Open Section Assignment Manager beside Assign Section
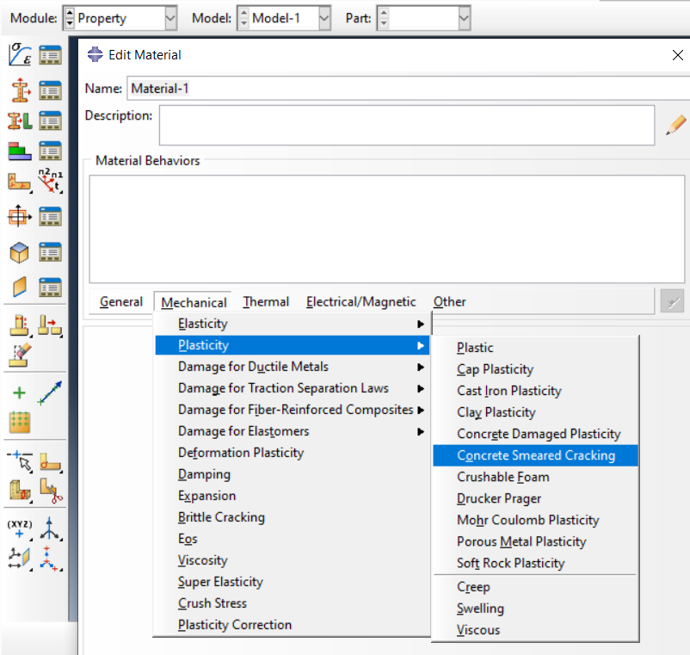Screen dimensions: 690x655 click(50, 121)
